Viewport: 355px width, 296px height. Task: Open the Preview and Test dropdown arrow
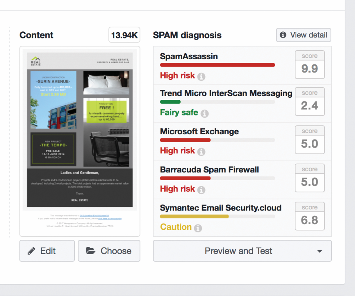pos(319,251)
